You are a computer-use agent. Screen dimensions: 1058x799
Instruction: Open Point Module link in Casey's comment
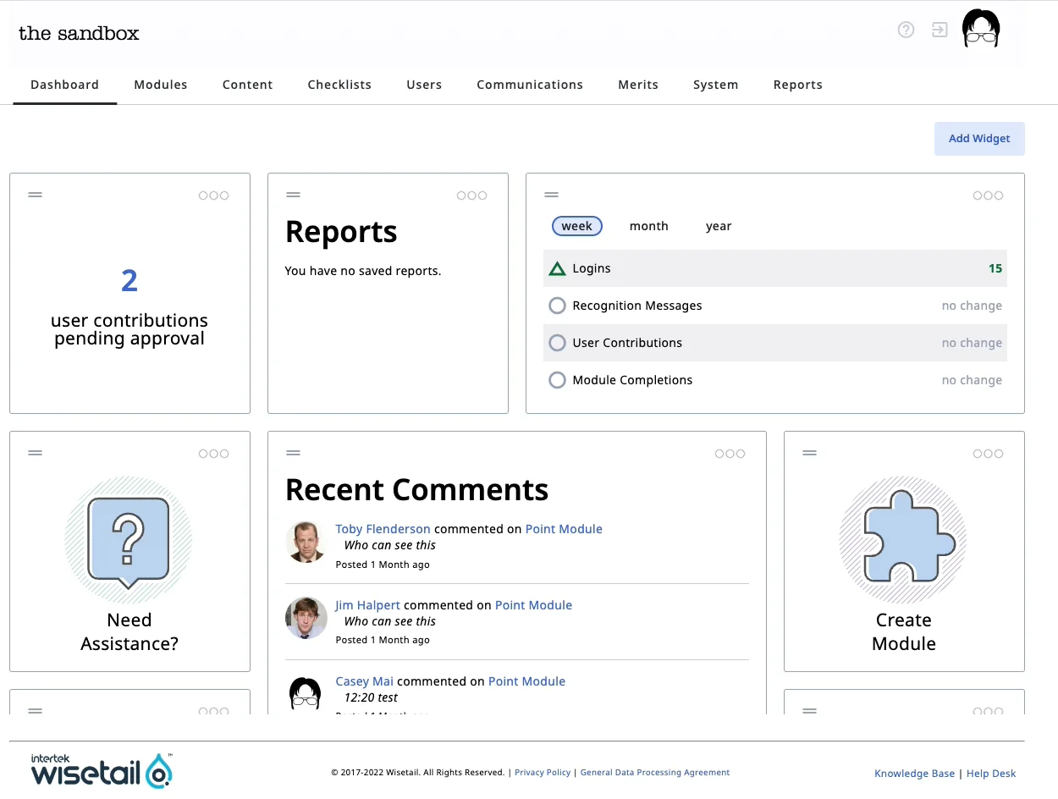(526, 681)
